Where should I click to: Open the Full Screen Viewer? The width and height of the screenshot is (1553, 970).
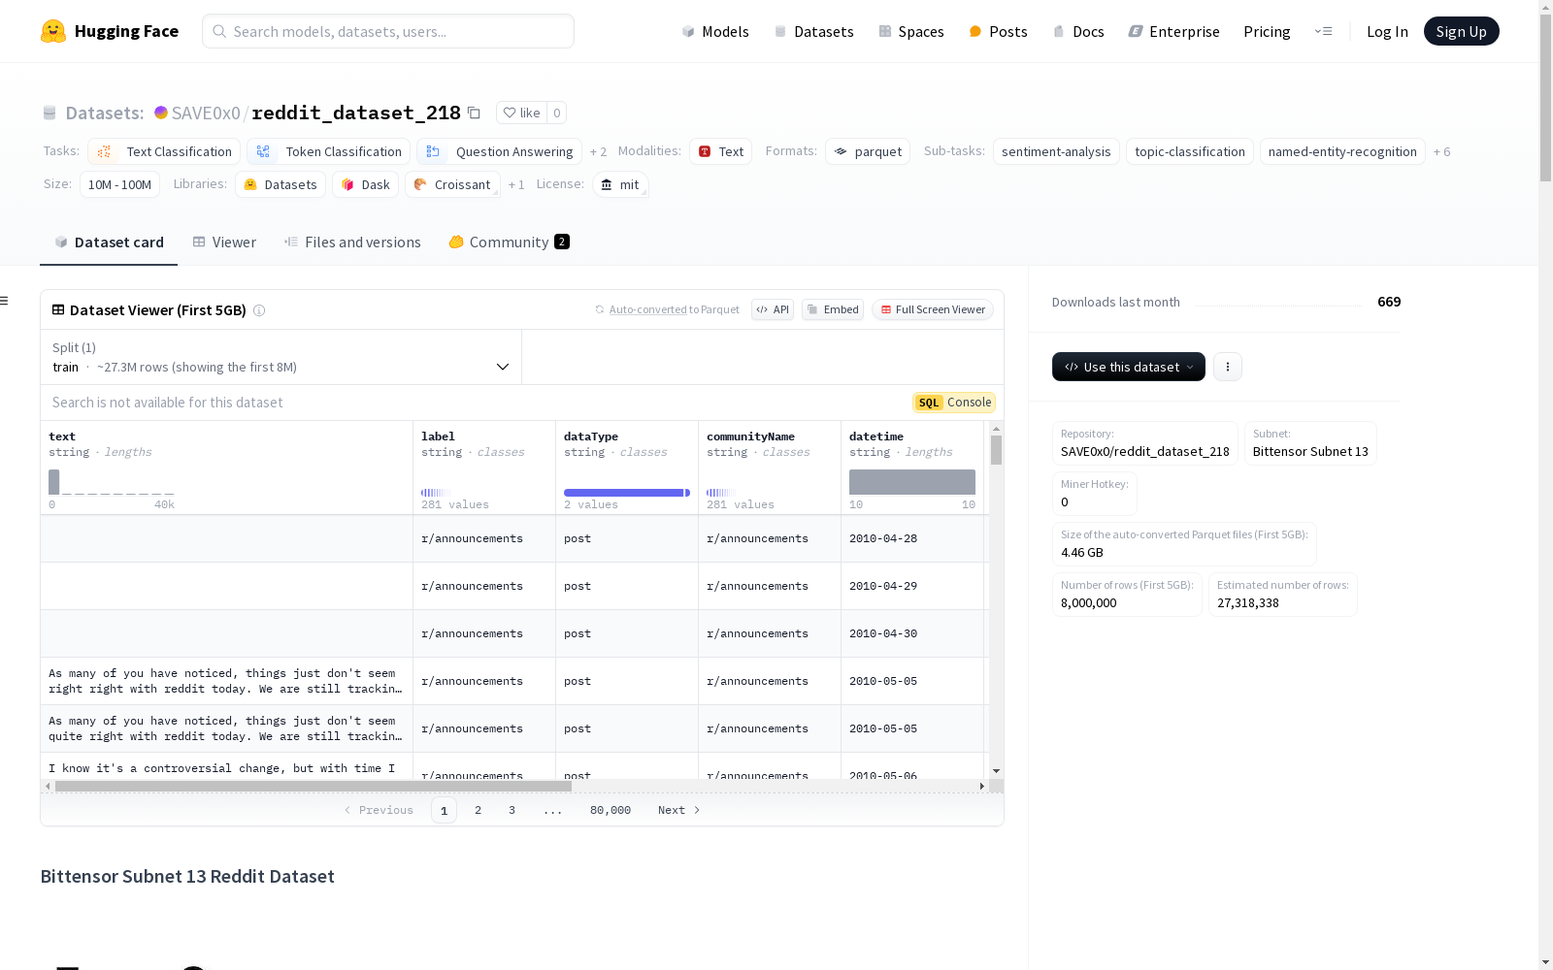pyautogui.click(x=933, y=309)
